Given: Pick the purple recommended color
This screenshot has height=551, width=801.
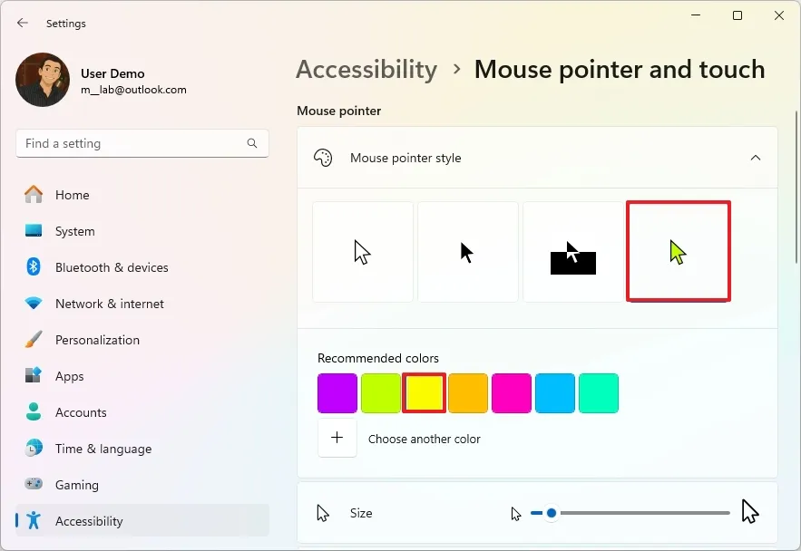Looking at the screenshot, I should tap(337, 393).
